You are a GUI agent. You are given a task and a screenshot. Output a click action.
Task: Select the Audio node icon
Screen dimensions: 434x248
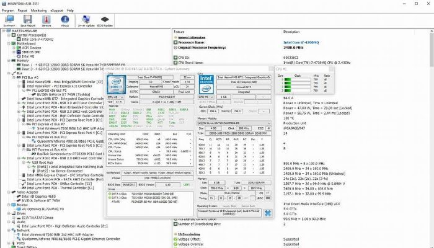tap(13, 222)
